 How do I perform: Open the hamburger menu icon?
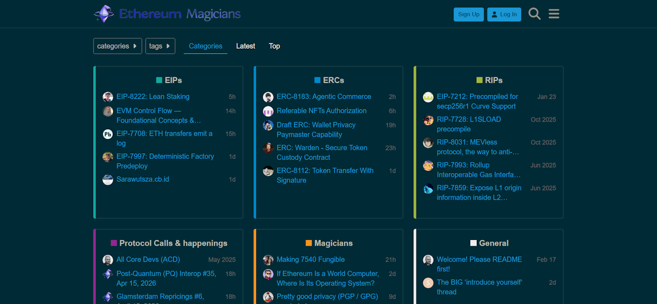554,14
